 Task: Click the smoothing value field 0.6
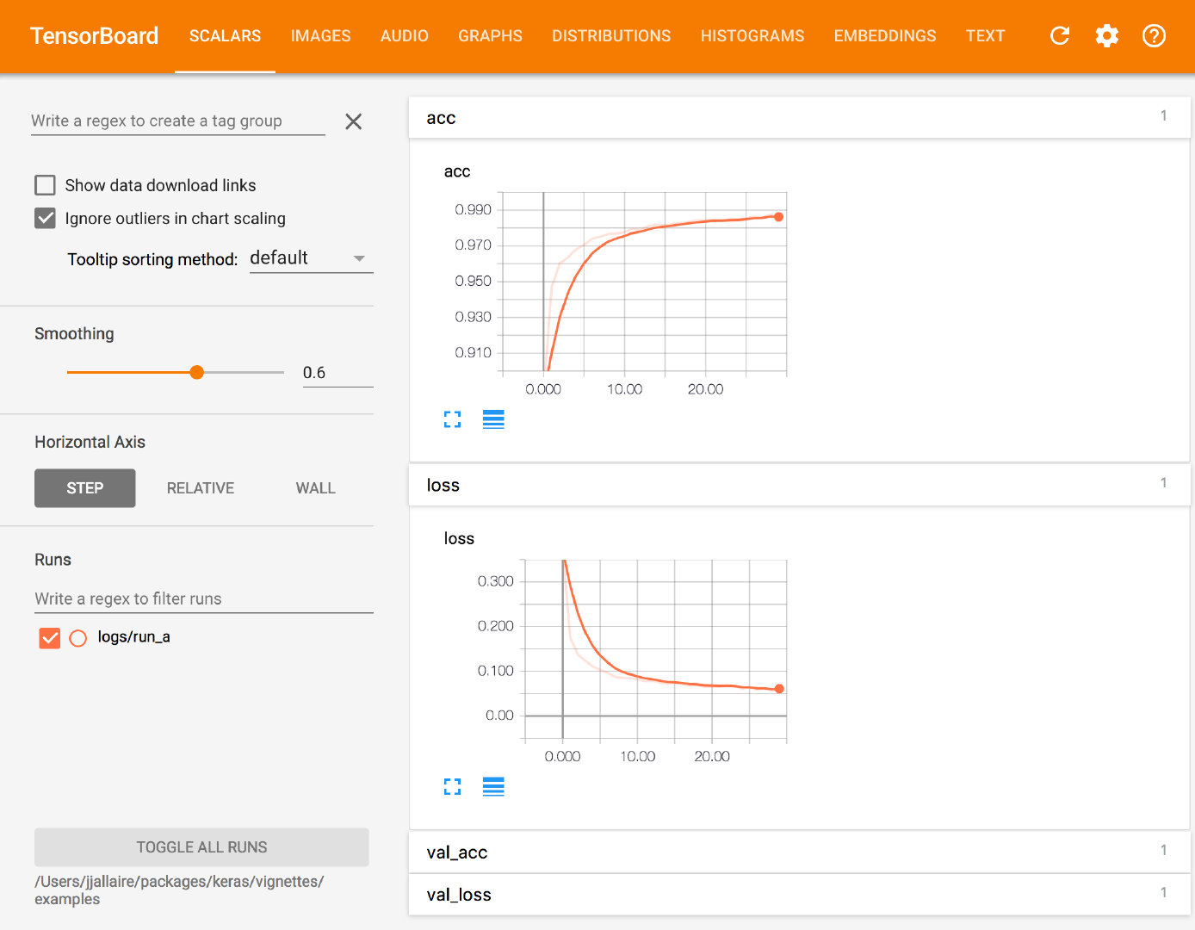pyautogui.click(x=337, y=373)
